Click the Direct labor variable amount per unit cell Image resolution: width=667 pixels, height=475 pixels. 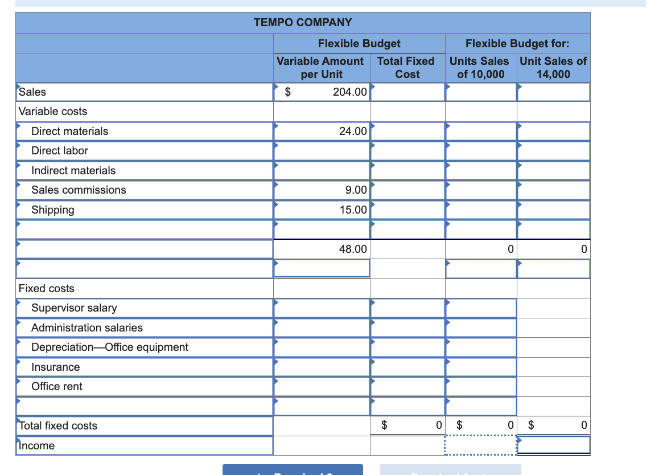tap(322, 151)
